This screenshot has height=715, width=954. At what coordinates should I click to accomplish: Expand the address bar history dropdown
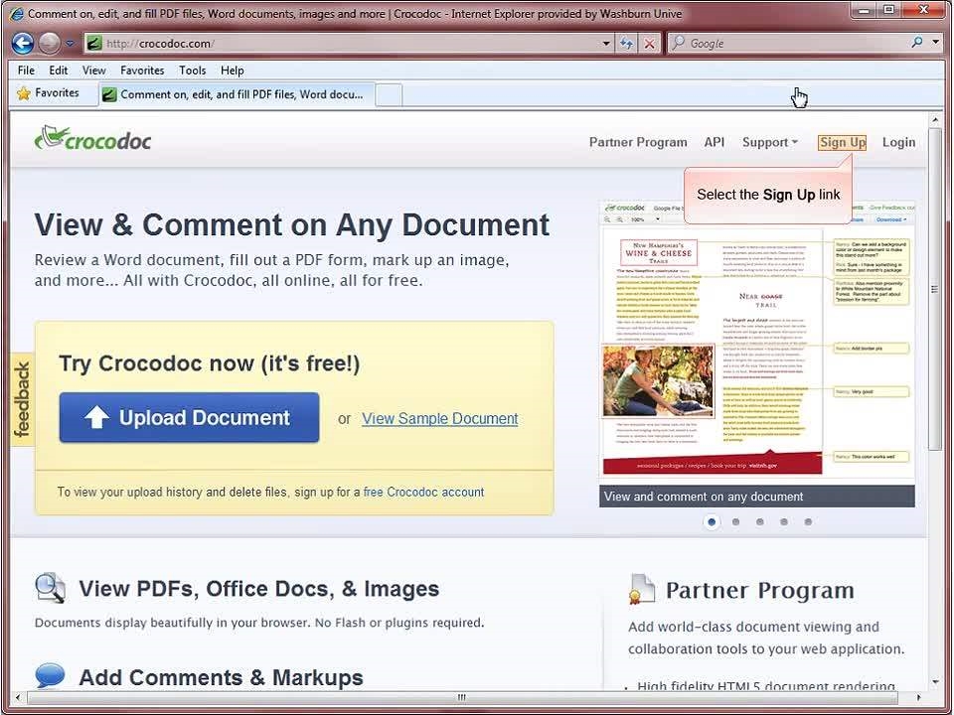pos(606,43)
